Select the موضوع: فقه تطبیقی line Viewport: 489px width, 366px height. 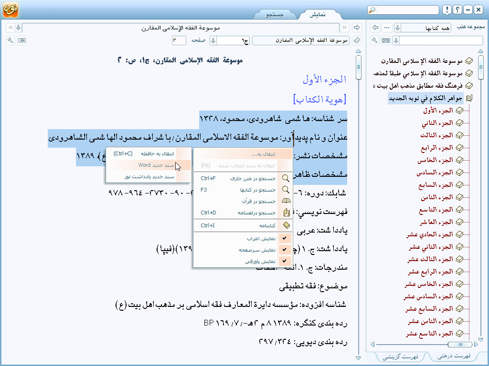(x=313, y=286)
